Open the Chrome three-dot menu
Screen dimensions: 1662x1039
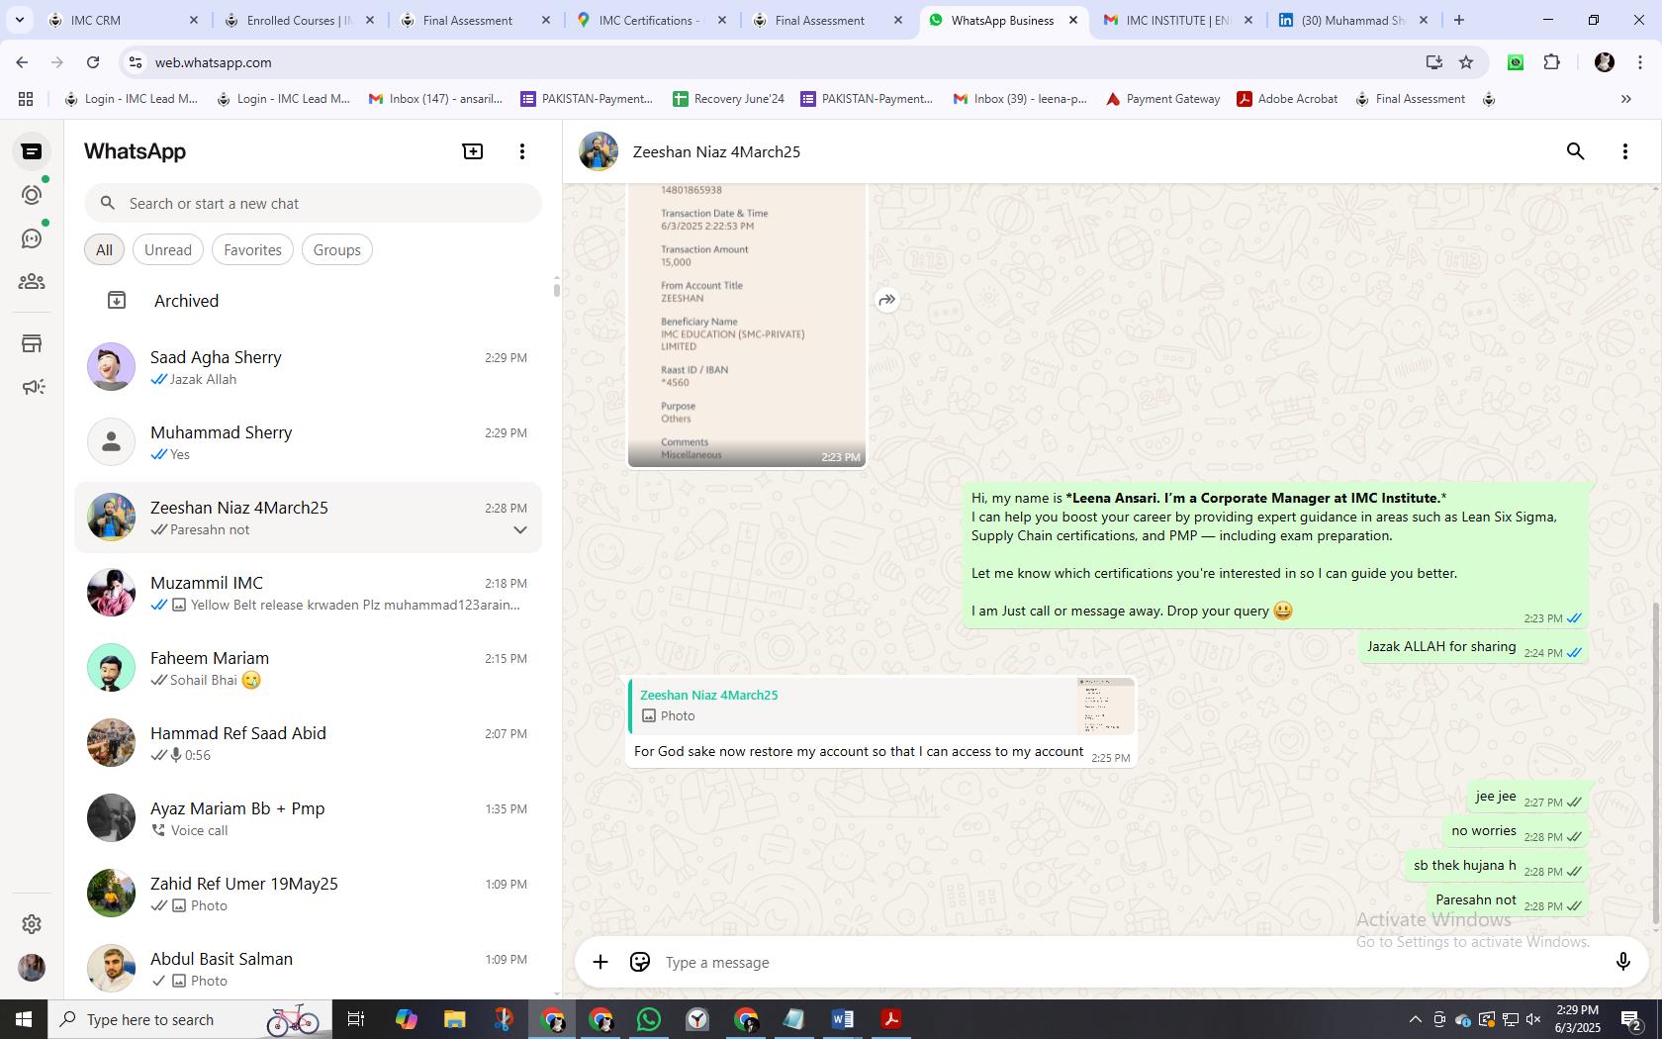tap(1641, 62)
